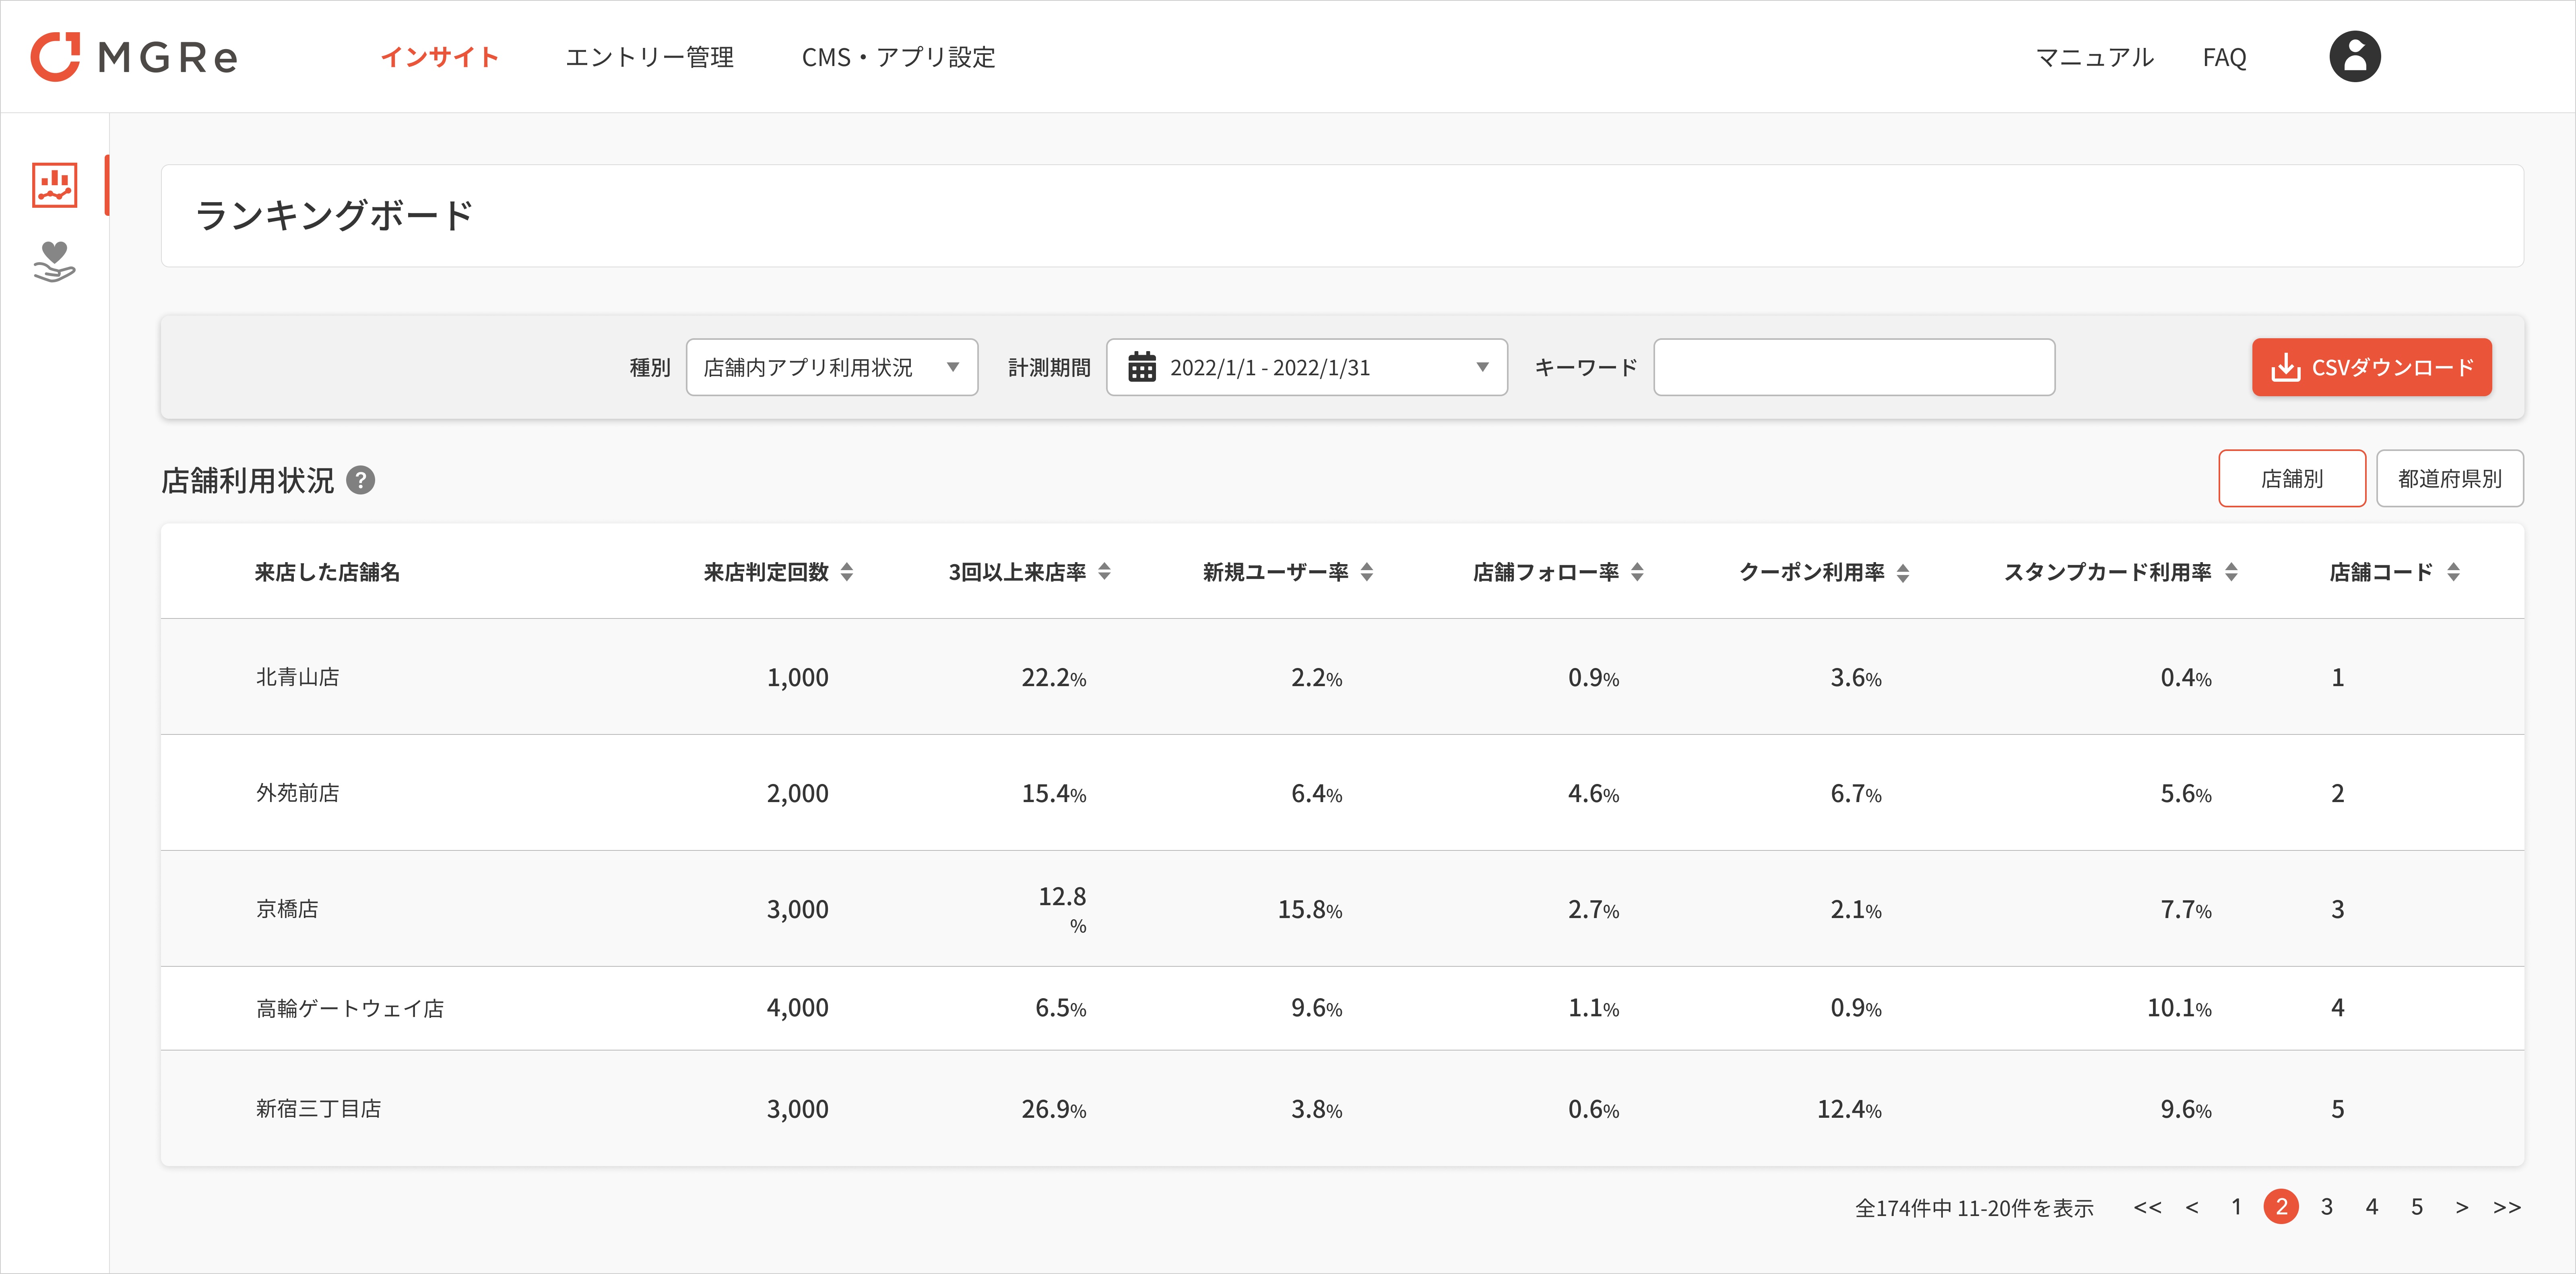
Task: Sort by クーポン利用率 column arrows
Action: point(1903,572)
